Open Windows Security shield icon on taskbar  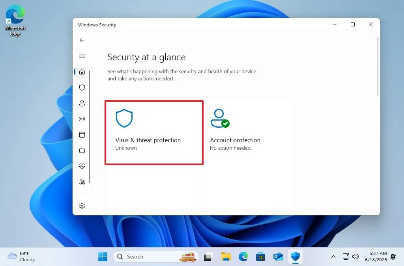[296, 257]
